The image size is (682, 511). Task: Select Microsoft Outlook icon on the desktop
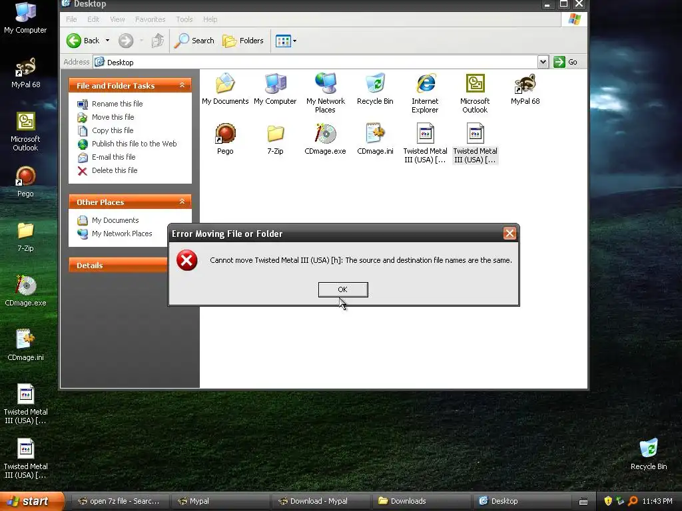[25, 132]
